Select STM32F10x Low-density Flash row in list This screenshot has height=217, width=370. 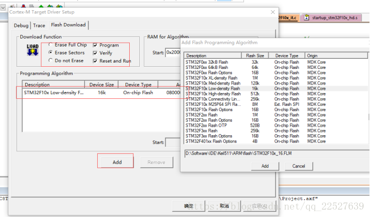tap(276, 89)
